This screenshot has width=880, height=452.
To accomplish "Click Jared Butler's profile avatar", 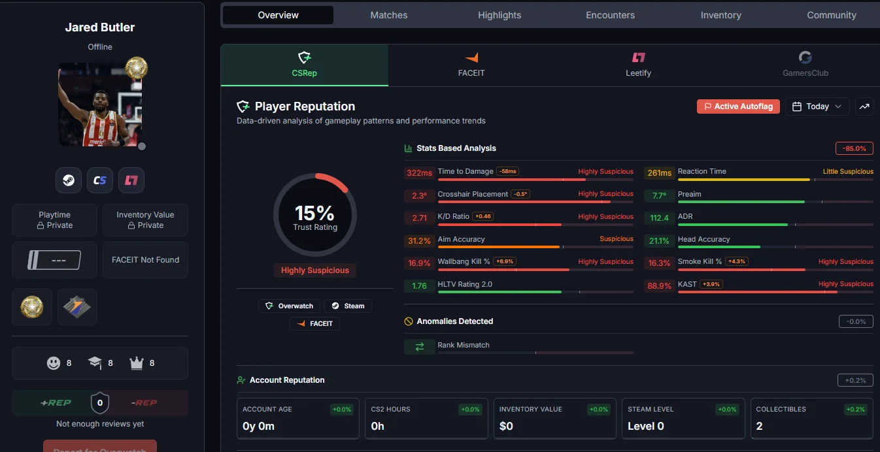I will (100, 105).
